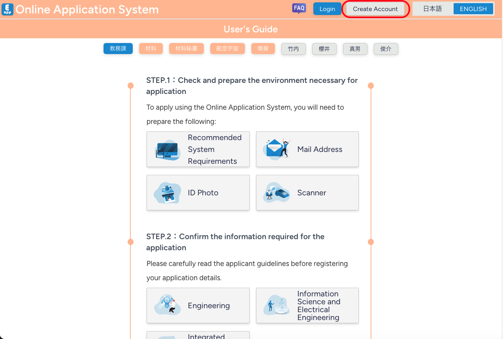This screenshot has height=339, width=503.
Task: Select the 俊介 tab
Action: click(386, 49)
